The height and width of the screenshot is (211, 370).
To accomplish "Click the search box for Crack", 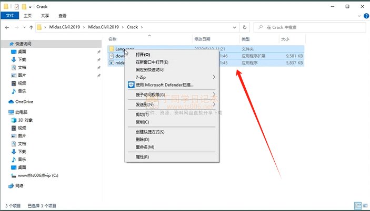I will [x=310, y=27].
